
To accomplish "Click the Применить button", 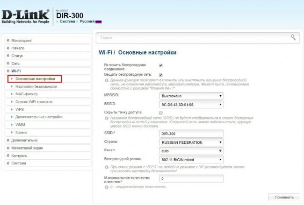I will point(284,197).
